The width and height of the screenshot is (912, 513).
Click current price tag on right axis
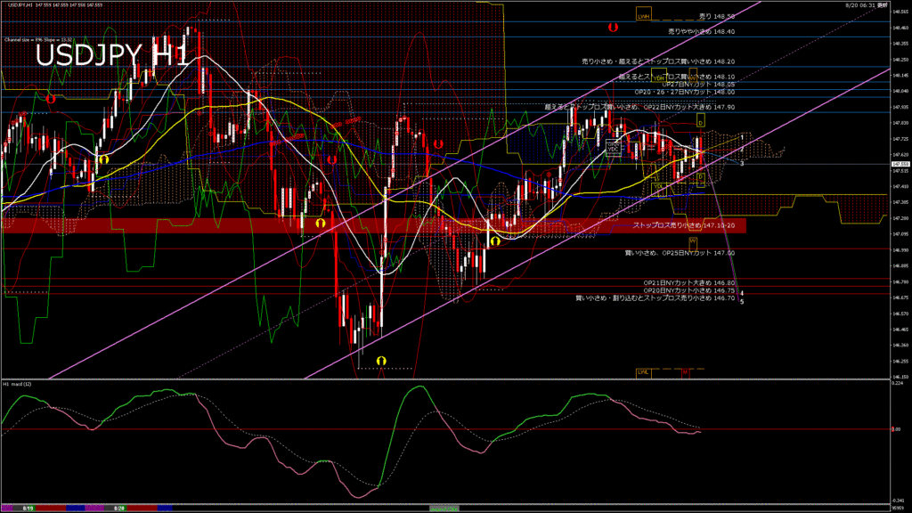900,164
